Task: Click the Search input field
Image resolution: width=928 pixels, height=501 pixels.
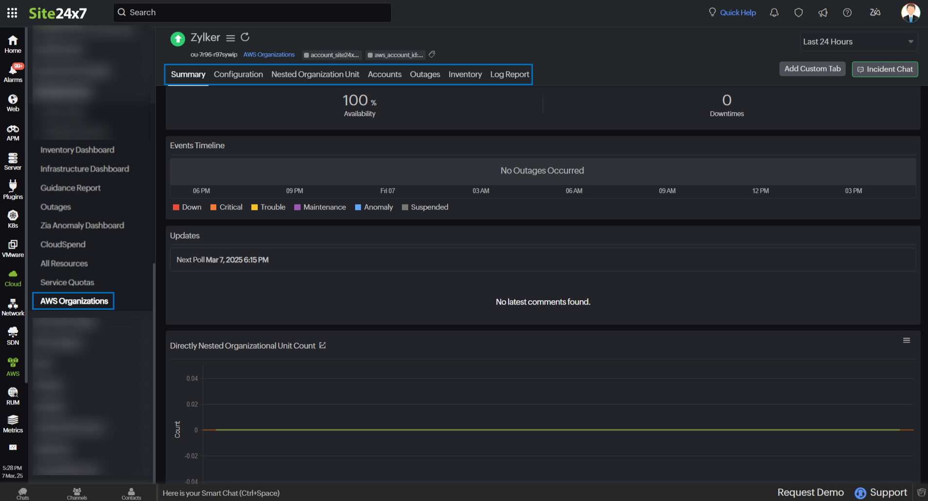Action: pyautogui.click(x=252, y=13)
